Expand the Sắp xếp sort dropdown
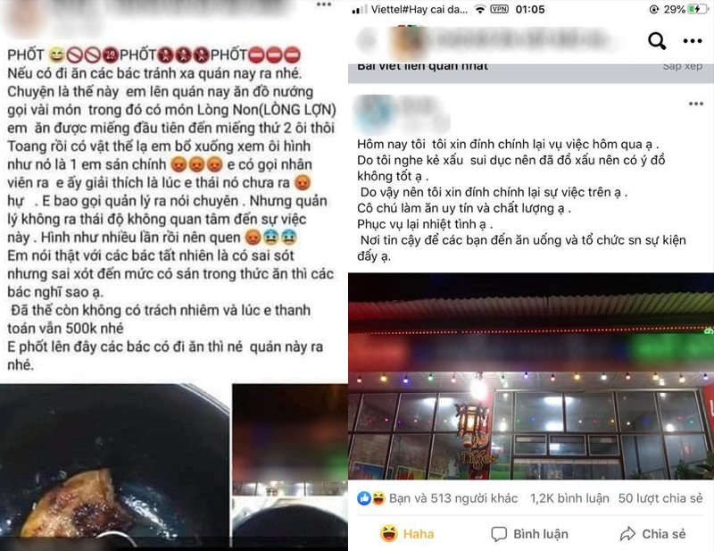 click(x=682, y=66)
